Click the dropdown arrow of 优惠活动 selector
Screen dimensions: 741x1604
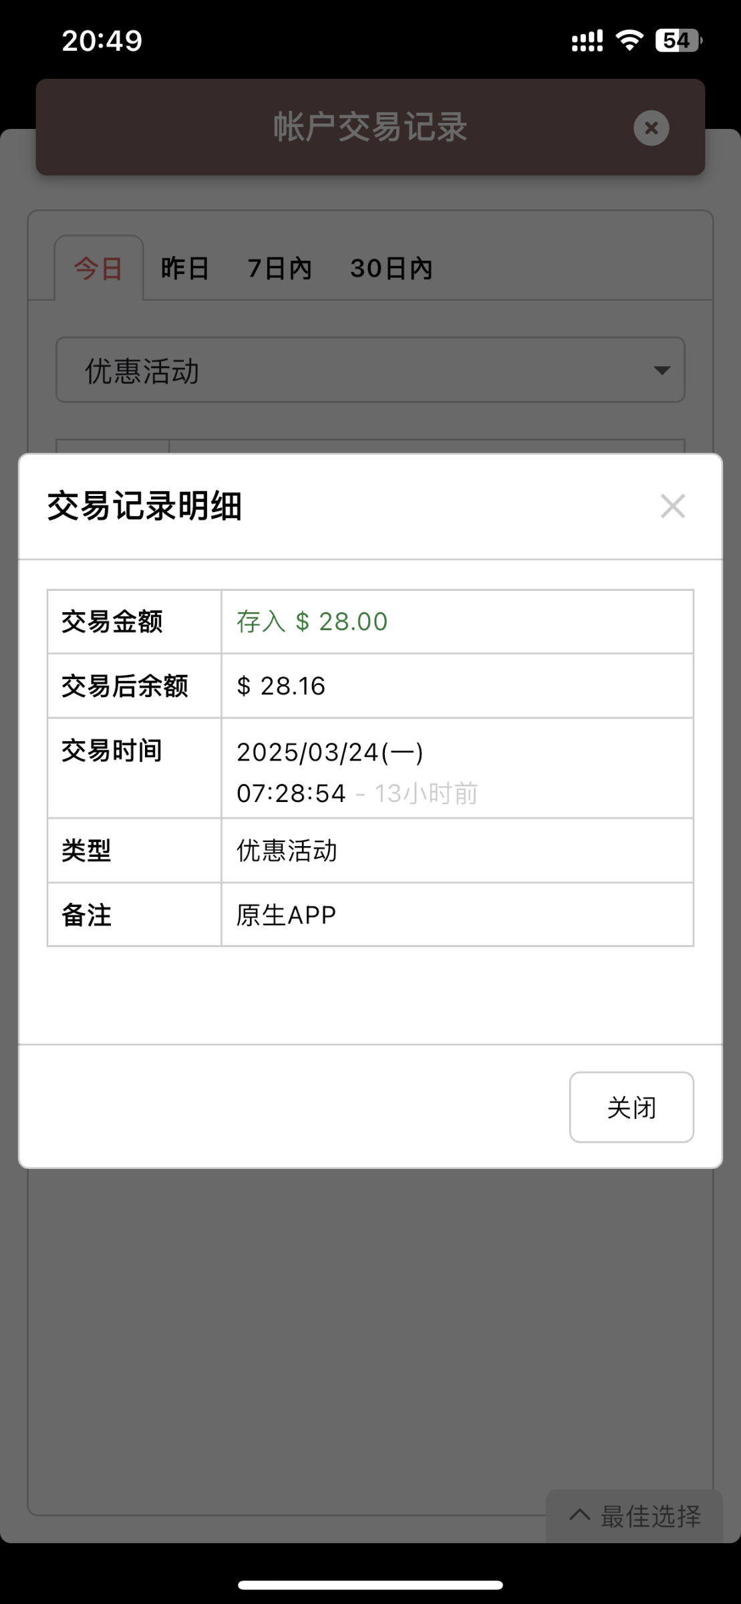(661, 370)
